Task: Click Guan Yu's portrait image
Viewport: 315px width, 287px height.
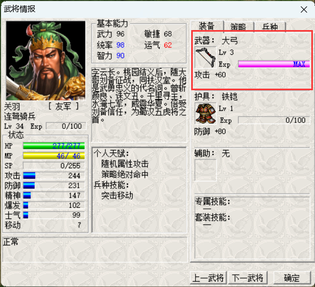Action: coord(46,60)
